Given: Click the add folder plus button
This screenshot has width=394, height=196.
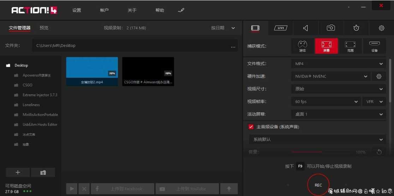Looking at the screenshot, I should 18,172.
